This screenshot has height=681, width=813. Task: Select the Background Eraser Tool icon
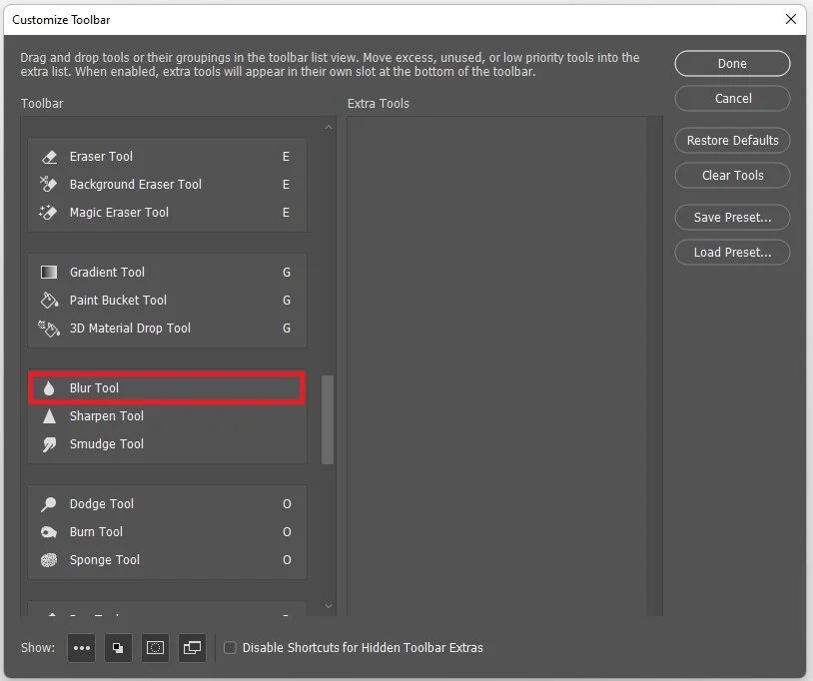coord(49,184)
